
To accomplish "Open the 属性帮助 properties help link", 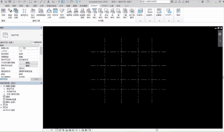I will click(x=4, y=79).
